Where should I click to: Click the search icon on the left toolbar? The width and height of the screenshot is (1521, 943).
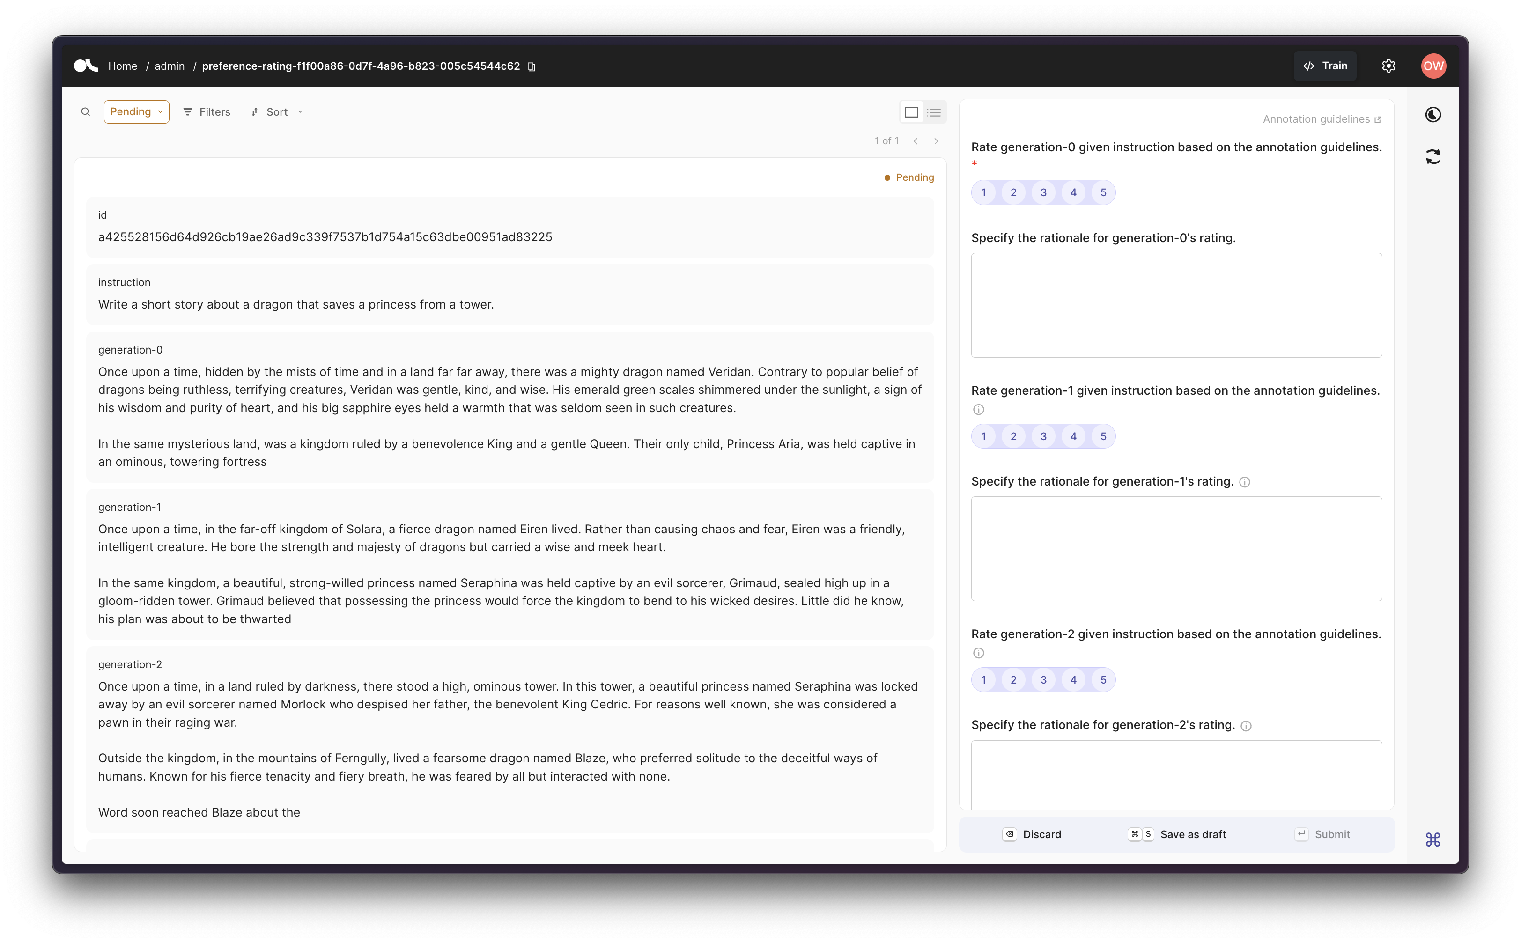85,112
